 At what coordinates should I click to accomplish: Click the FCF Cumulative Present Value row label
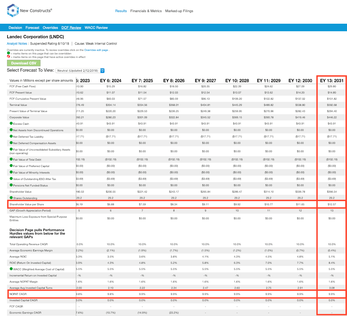point(28,99)
